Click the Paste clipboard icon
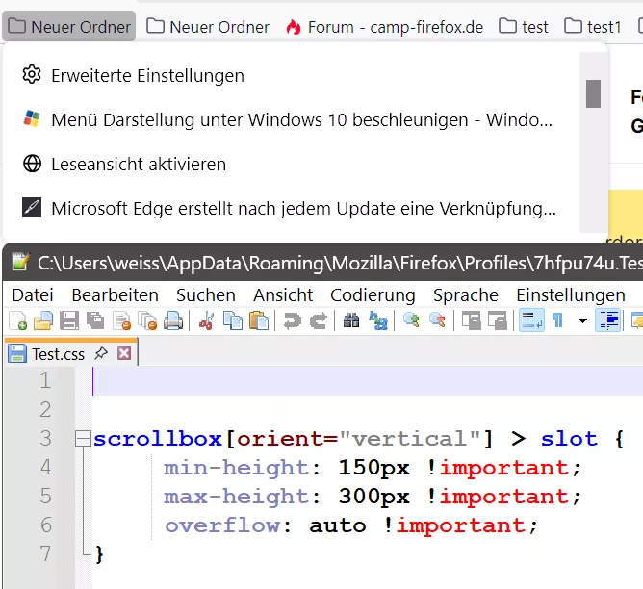This screenshot has height=589, width=643. click(259, 320)
